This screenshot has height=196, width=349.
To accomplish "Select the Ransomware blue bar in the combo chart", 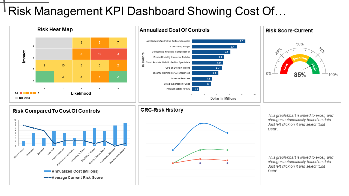I will [23, 143].
